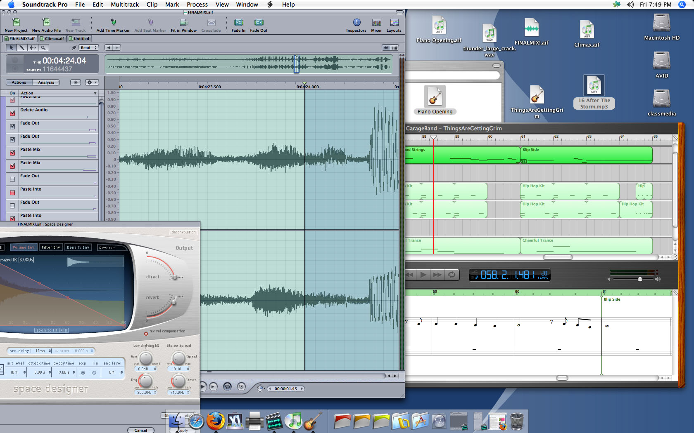Click GarageBand fast forward button

(x=437, y=275)
